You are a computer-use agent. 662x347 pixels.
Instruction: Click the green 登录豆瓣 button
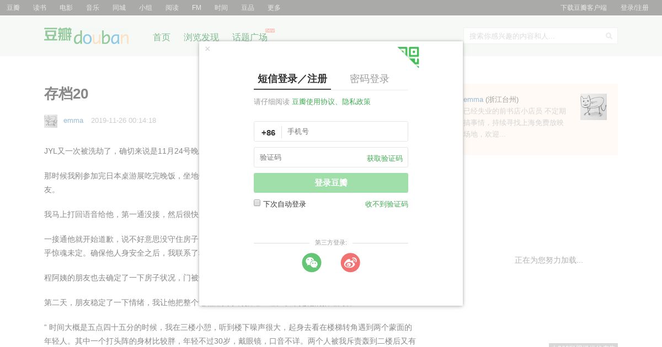tap(331, 183)
